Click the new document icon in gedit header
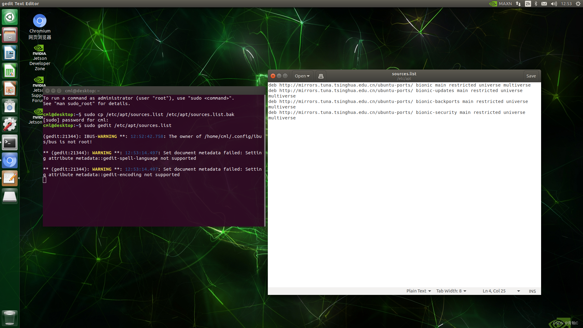 (321, 76)
